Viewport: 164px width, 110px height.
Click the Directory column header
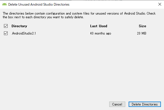[19, 26]
